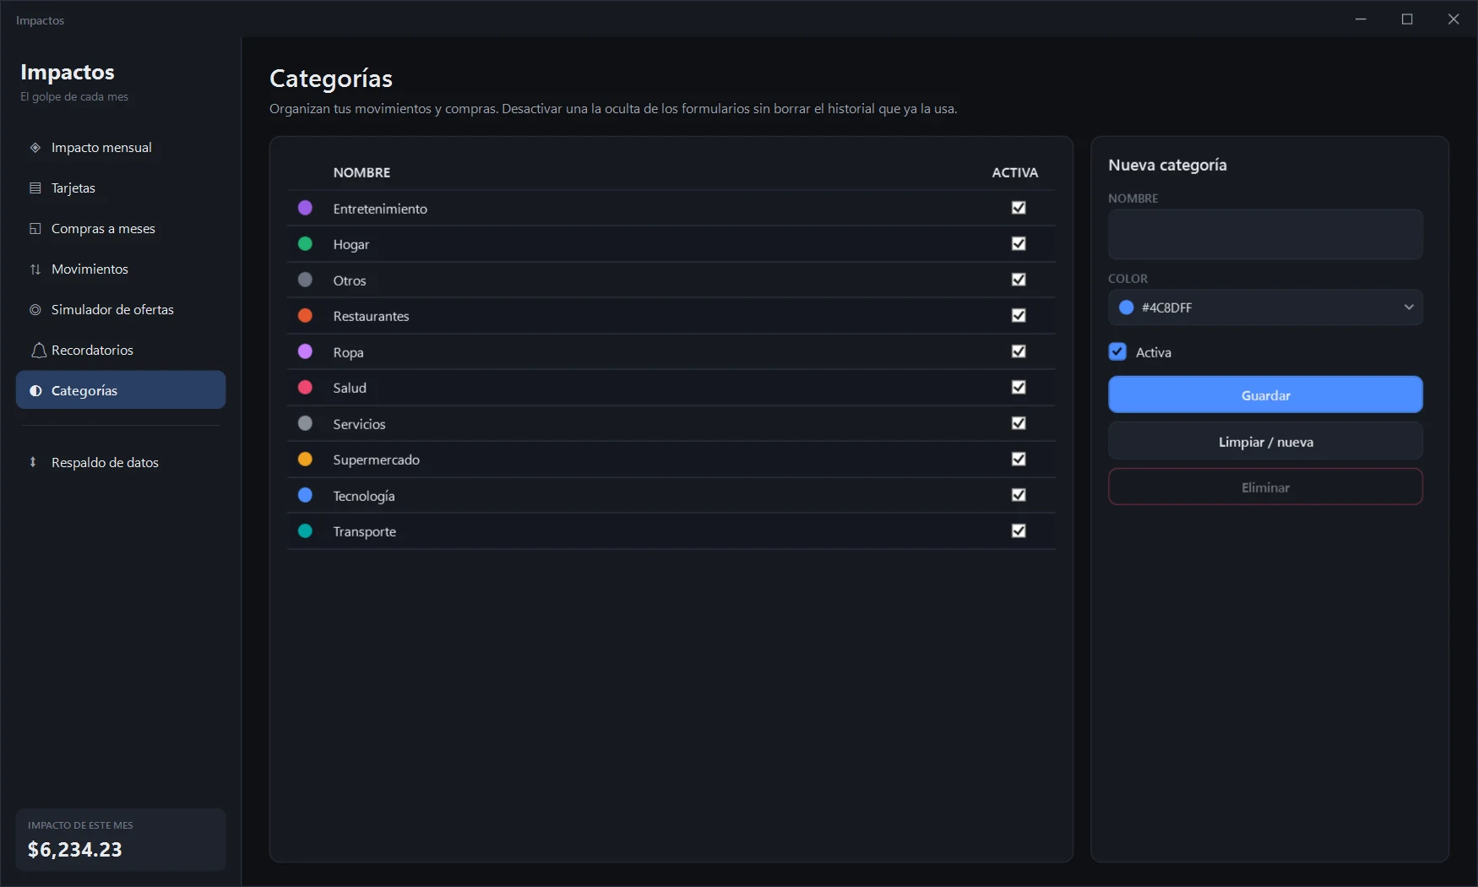Click the Movimientos arrows icon
Screen dimensions: 1478x887
coord(35,269)
